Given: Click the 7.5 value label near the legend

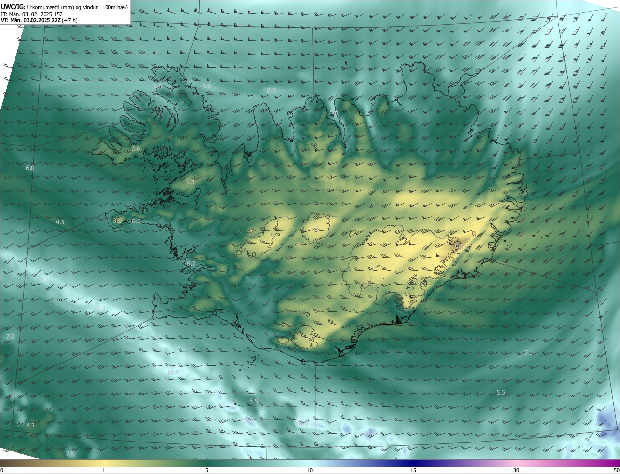Looking at the screenshot, I should coord(70,454).
